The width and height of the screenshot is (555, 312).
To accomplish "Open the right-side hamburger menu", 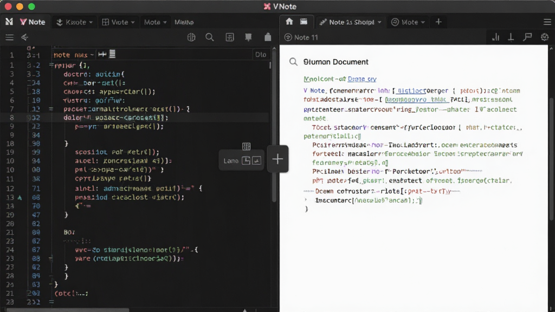I will tap(547, 22).
